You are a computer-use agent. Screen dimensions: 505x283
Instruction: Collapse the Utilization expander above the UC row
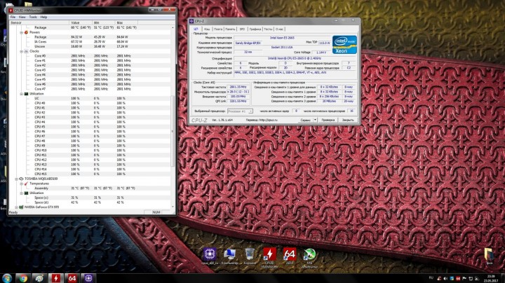pyautogui.click(x=22, y=94)
